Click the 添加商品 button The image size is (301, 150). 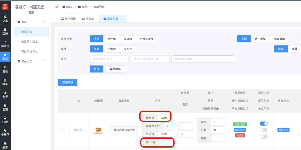(x=68, y=82)
